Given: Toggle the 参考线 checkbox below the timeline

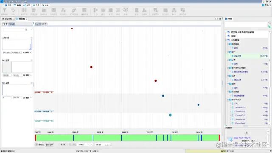Looking at the screenshot, I should [x=36, y=145].
